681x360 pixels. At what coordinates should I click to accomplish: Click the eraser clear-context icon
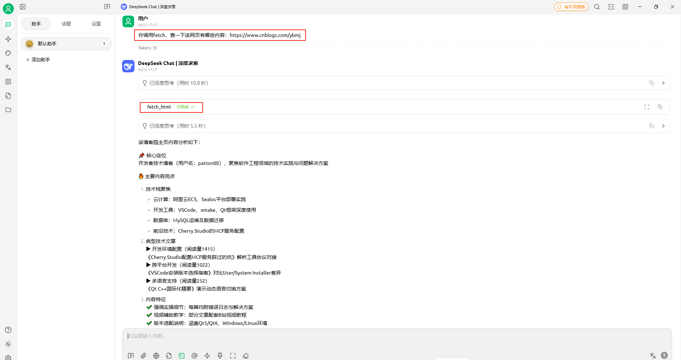coord(246,356)
